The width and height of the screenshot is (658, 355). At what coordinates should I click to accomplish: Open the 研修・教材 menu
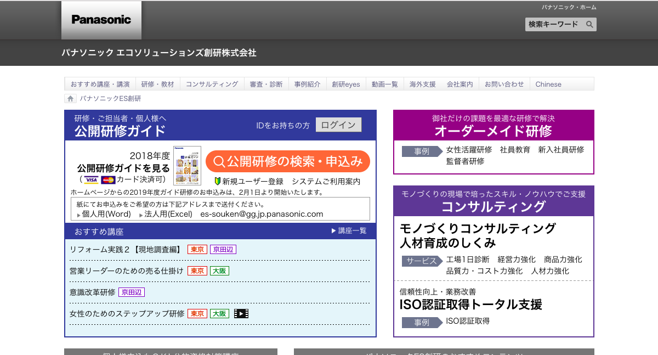coord(157,84)
